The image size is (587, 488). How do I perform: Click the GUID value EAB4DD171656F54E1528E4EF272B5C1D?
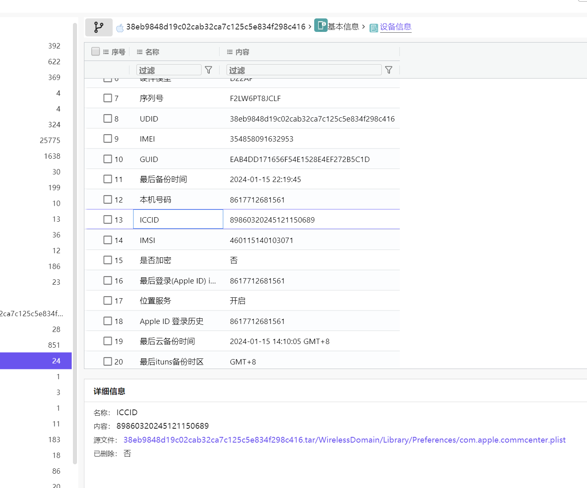point(299,159)
